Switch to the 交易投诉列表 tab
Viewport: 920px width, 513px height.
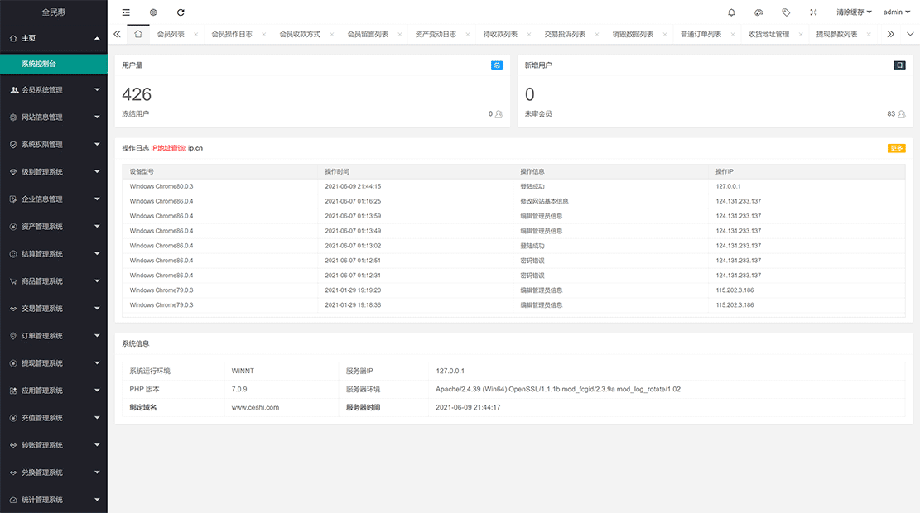tap(565, 35)
